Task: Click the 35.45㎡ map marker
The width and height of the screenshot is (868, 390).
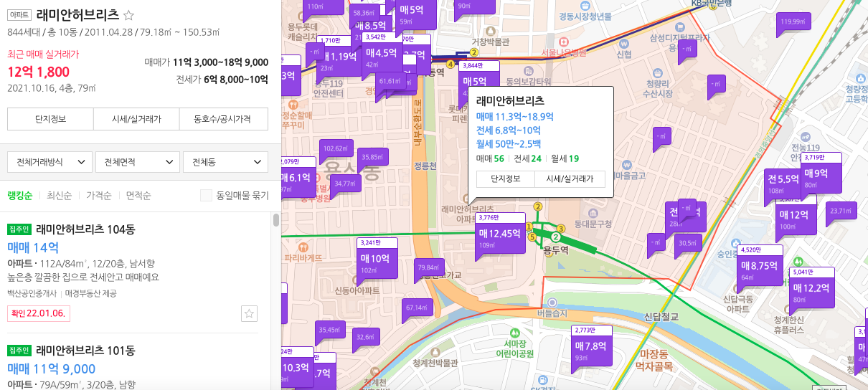Action: tap(329, 330)
